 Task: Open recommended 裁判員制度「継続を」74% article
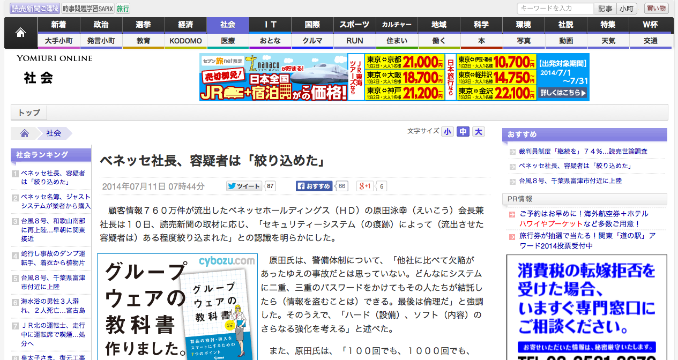[x=583, y=152]
